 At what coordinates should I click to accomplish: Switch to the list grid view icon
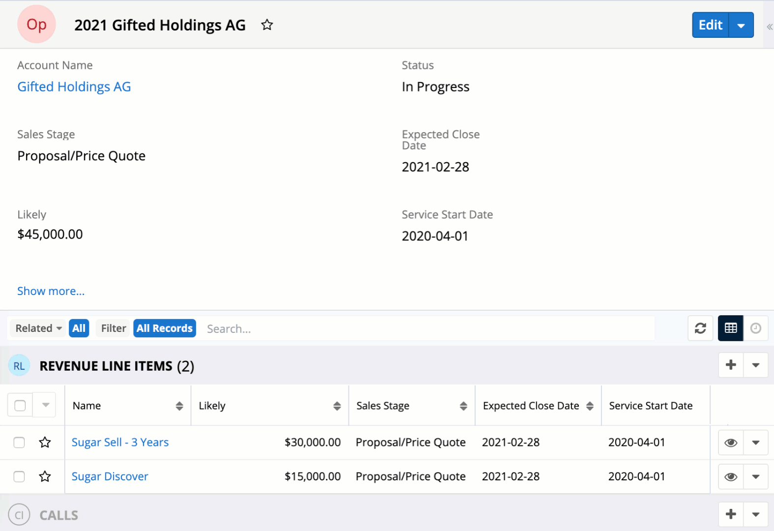tap(730, 328)
